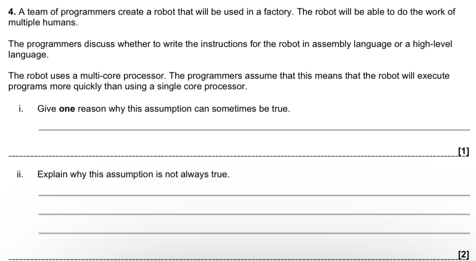Image resolution: width=476 pixels, height=261 pixels.
Task: Click the "ii." sub-question label
Action: (20, 175)
